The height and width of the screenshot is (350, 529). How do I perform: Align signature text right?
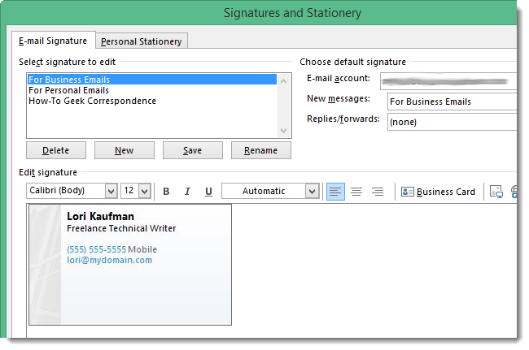point(378,192)
